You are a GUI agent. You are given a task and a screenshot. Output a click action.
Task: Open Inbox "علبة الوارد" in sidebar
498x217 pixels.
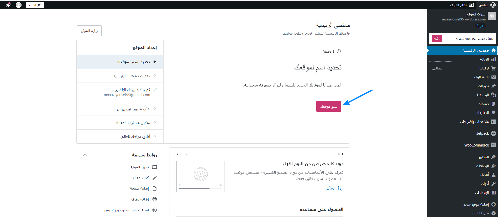point(462,77)
